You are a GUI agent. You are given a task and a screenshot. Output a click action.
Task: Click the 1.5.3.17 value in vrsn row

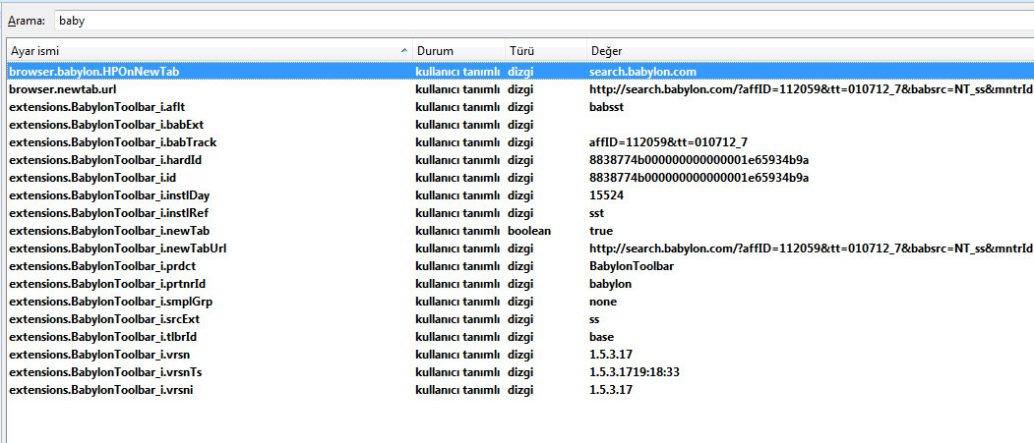click(611, 355)
